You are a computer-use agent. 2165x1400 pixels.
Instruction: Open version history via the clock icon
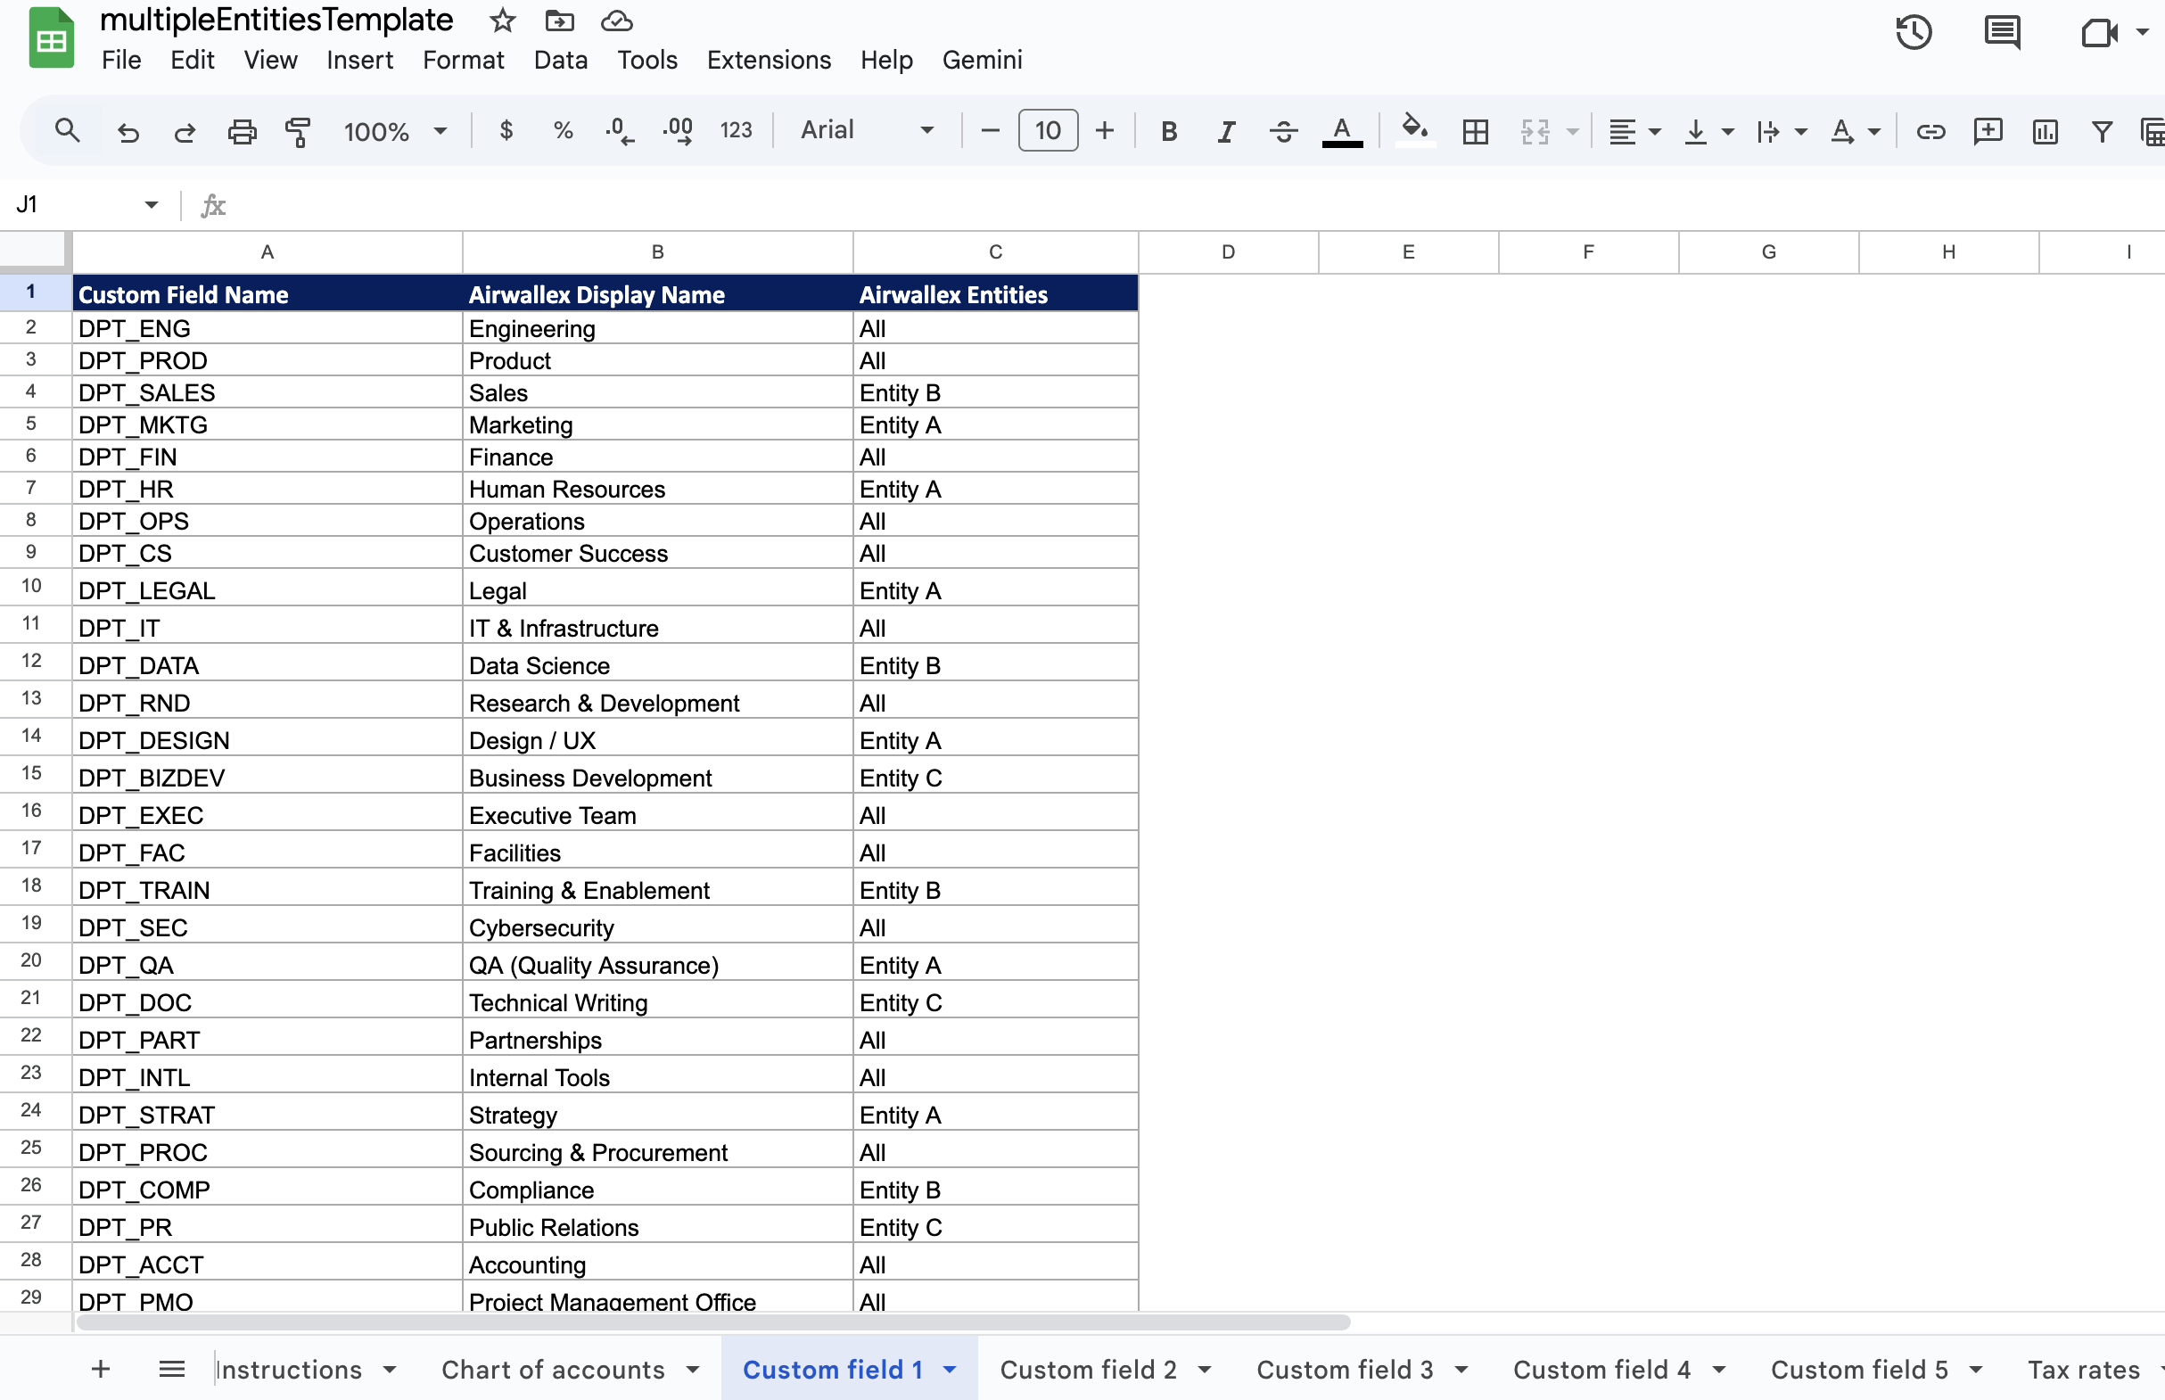pyautogui.click(x=1914, y=32)
